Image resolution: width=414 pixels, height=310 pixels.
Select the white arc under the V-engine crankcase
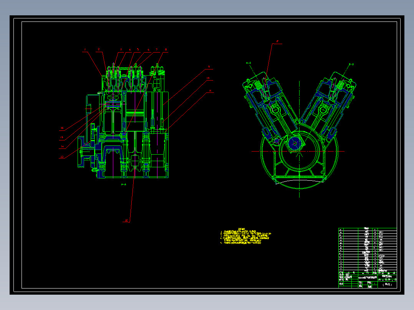(300, 181)
